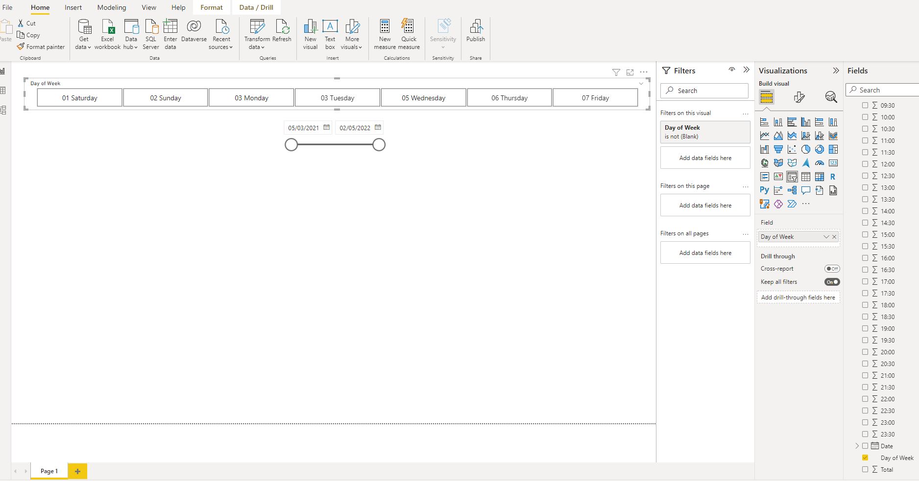Open Focus mode on the slicer

coord(630,72)
